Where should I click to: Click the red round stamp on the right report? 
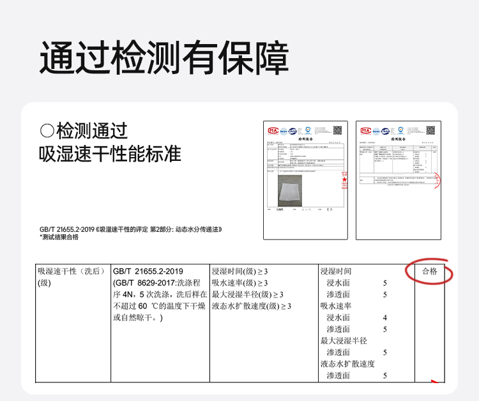pos(437,180)
